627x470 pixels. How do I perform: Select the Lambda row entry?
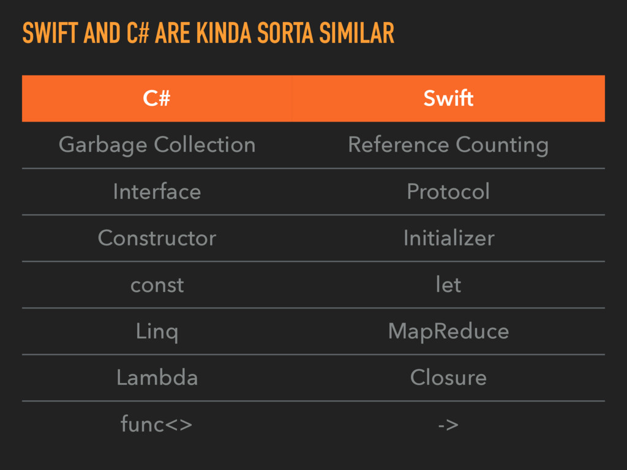tap(157, 378)
